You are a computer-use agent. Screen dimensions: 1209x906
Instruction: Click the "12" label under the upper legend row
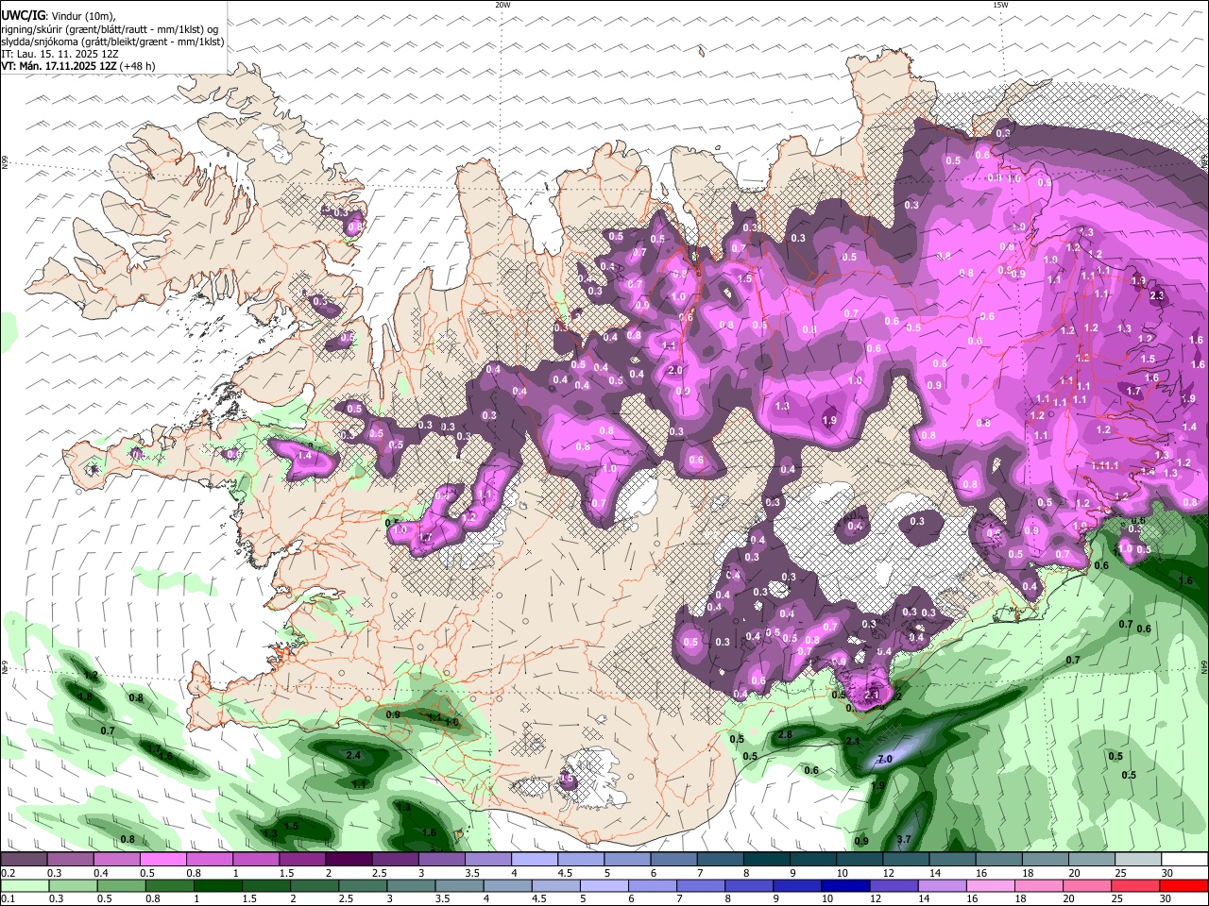[x=889, y=873]
